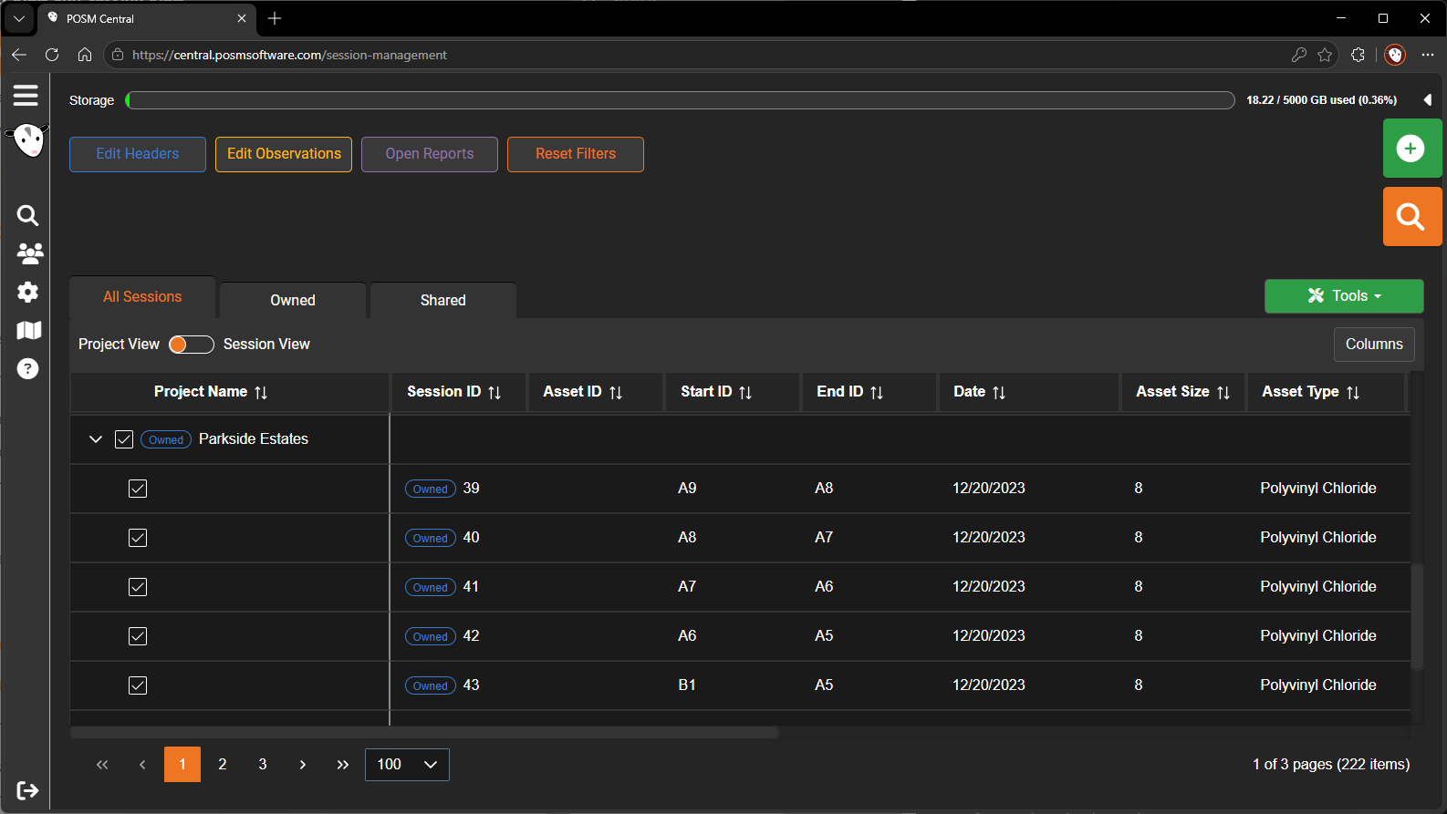
Task: Collapse the storage bar arrow
Action: (x=1427, y=100)
